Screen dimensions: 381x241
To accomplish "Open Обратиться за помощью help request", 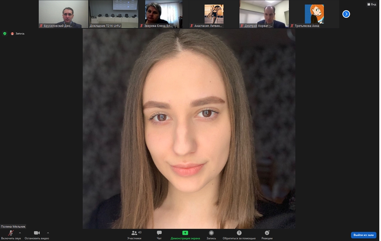I will (x=239, y=235).
